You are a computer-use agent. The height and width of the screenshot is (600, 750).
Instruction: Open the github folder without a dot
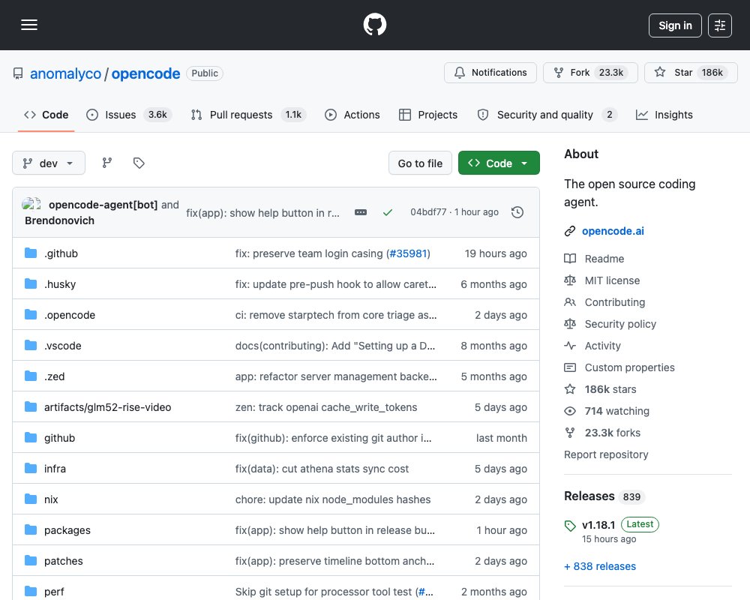click(x=59, y=438)
